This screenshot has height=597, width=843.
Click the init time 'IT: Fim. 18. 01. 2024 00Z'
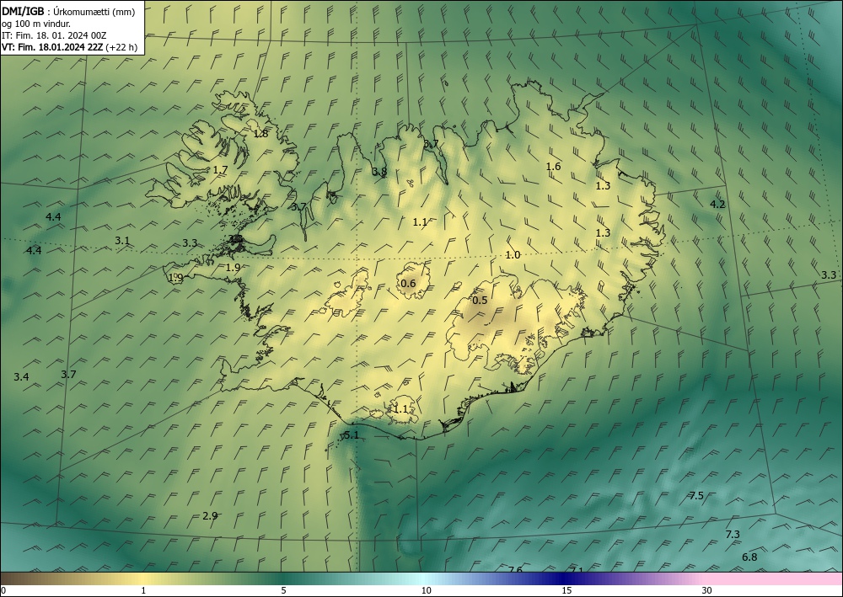pyautogui.click(x=54, y=35)
